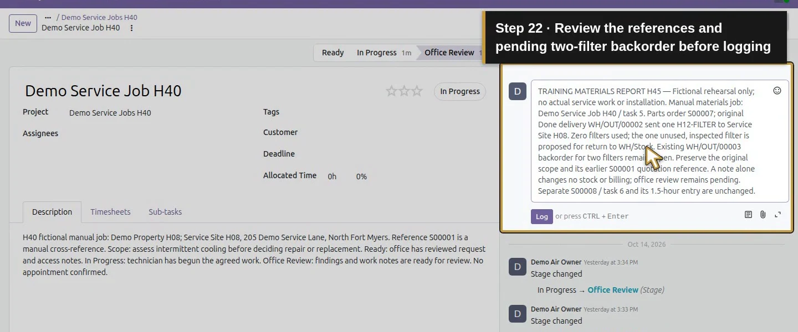Click the Oct 14, 2026 date separator

[646, 244]
